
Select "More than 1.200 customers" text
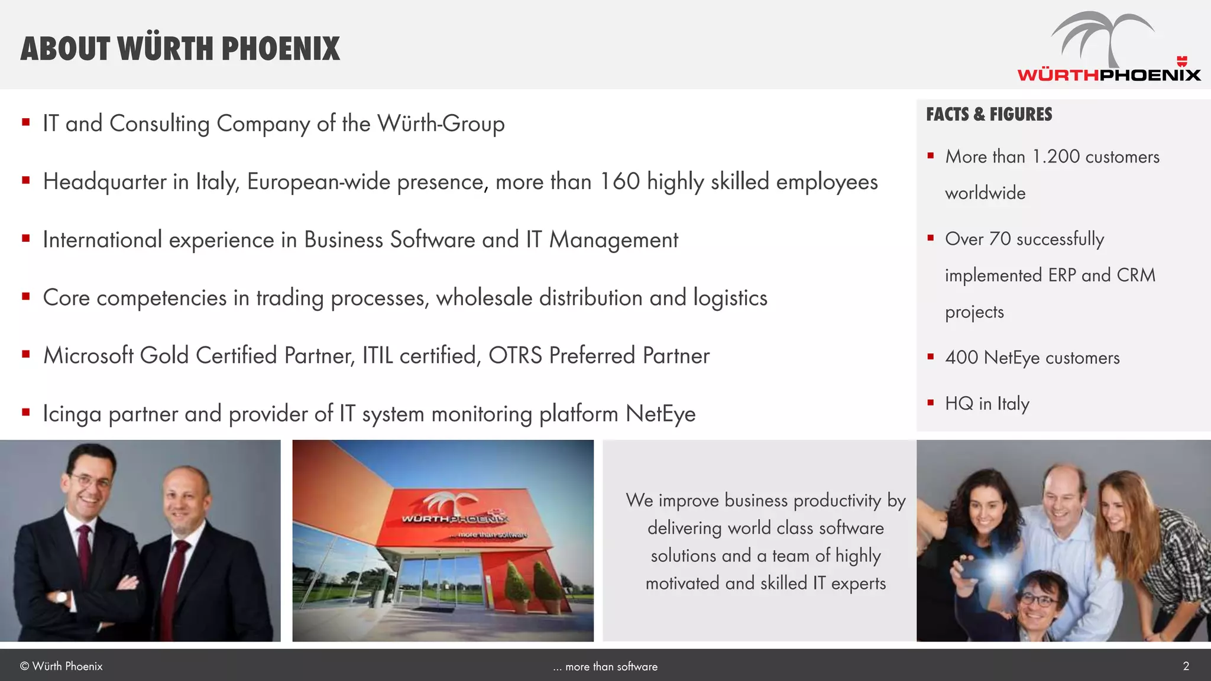1052,157
